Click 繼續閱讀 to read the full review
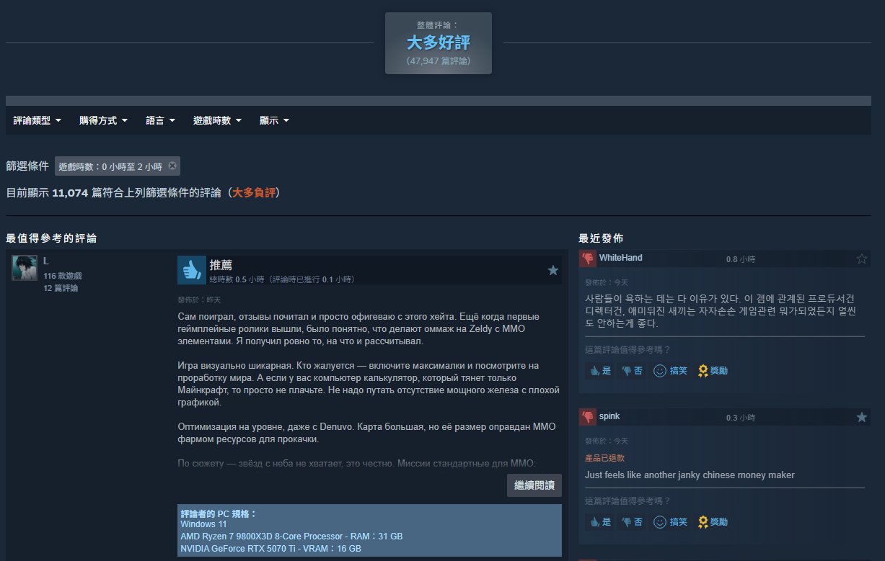This screenshot has width=885, height=561. click(x=534, y=485)
